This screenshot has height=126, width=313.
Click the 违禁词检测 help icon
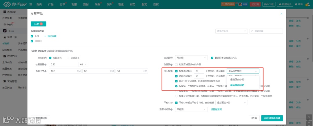(x=172, y=109)
